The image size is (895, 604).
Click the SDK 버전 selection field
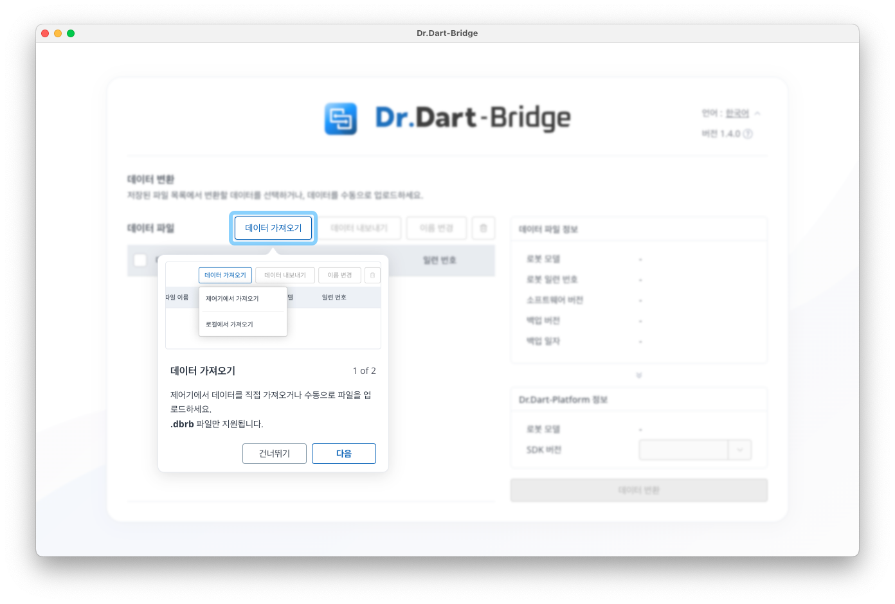point(683,450)
